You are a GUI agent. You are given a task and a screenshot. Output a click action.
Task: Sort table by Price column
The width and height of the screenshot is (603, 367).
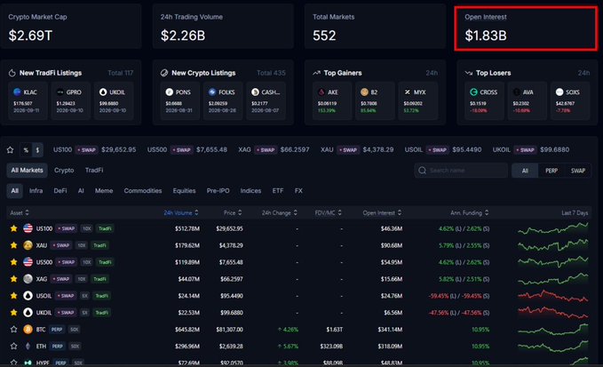(x=233, y=212)
